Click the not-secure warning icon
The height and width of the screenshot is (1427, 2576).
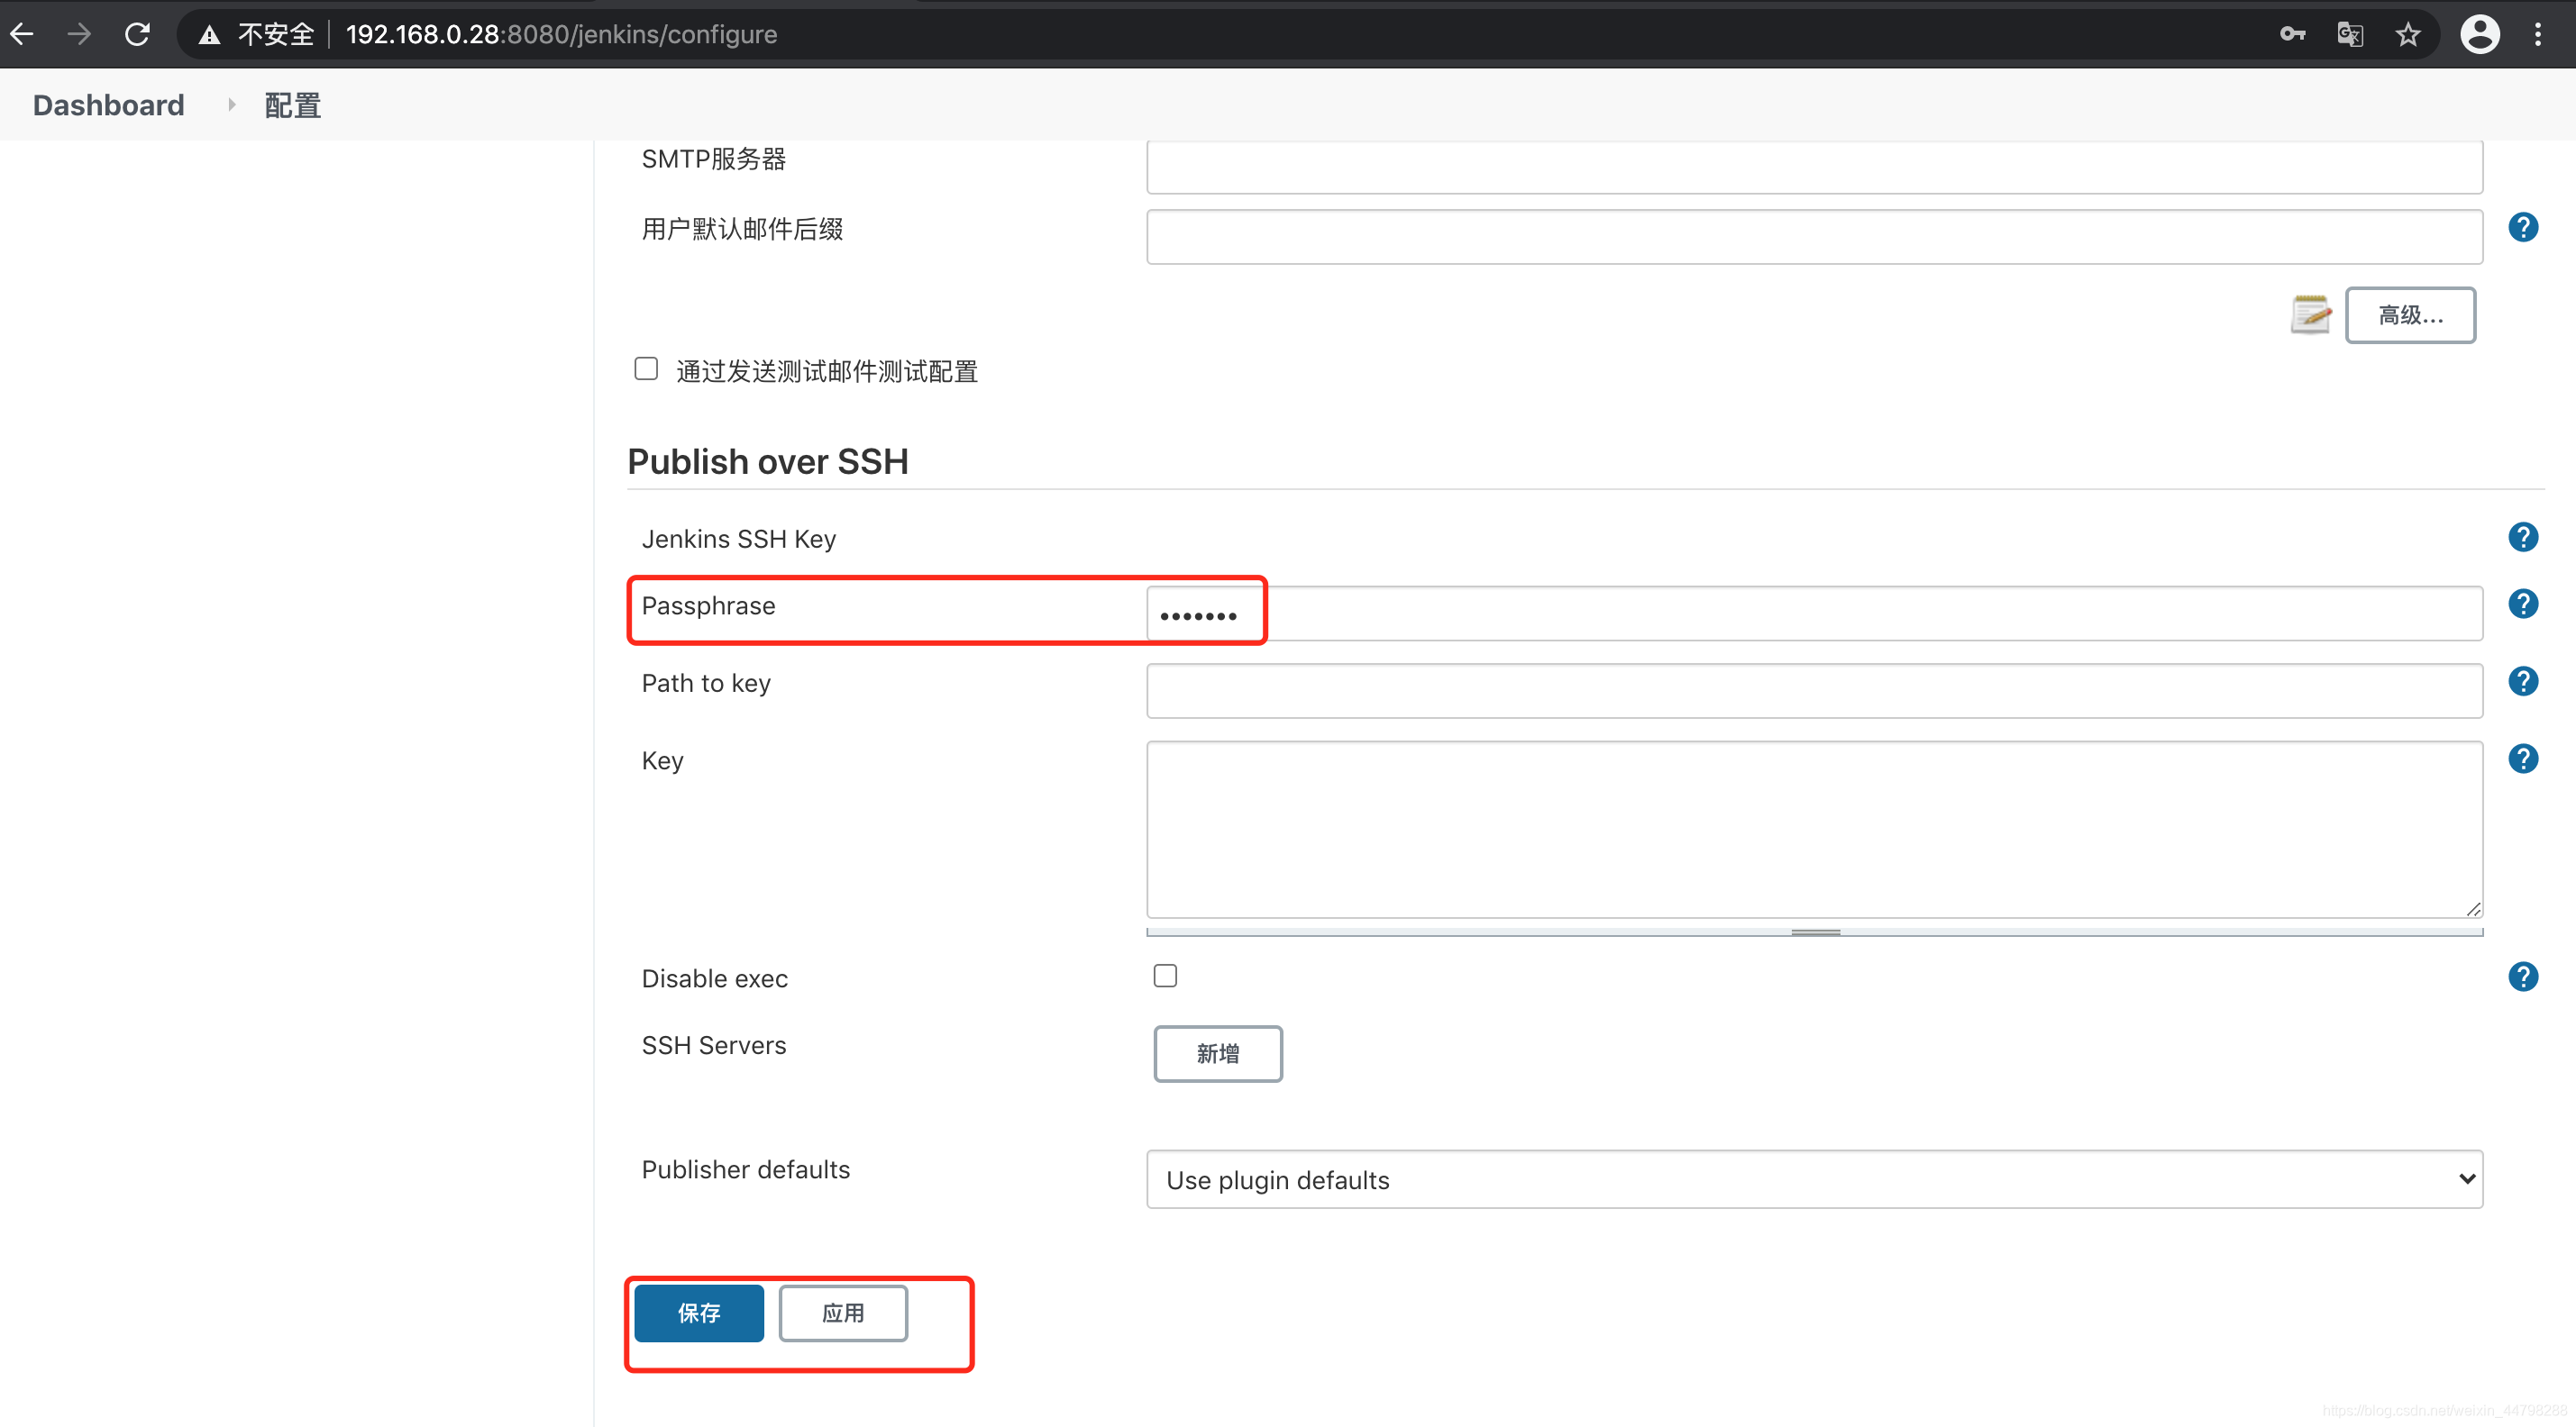coord(209,36)
